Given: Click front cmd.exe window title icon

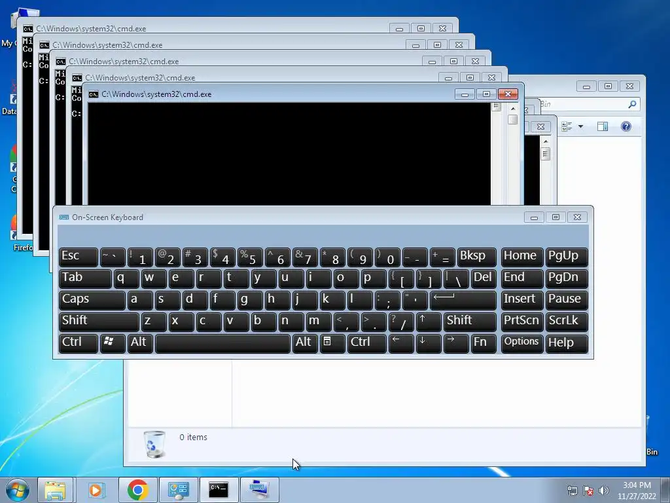Looking at the screenshot, I should click(x=93, y=94).
